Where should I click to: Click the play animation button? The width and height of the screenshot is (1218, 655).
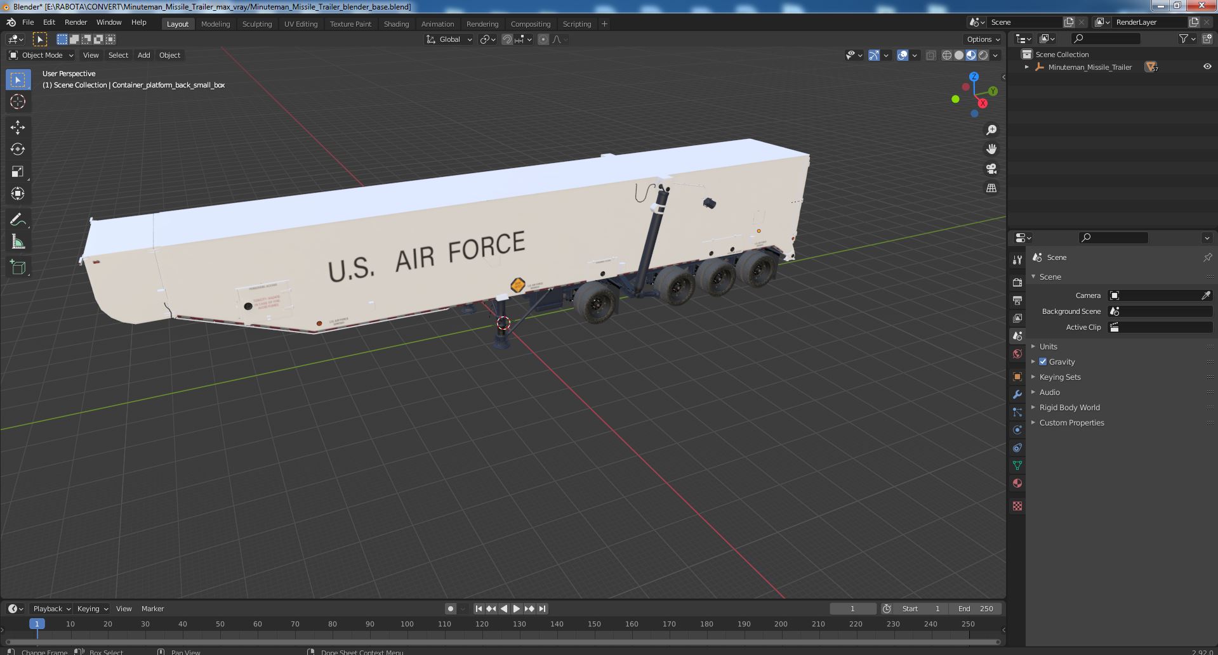click(517, 609)
